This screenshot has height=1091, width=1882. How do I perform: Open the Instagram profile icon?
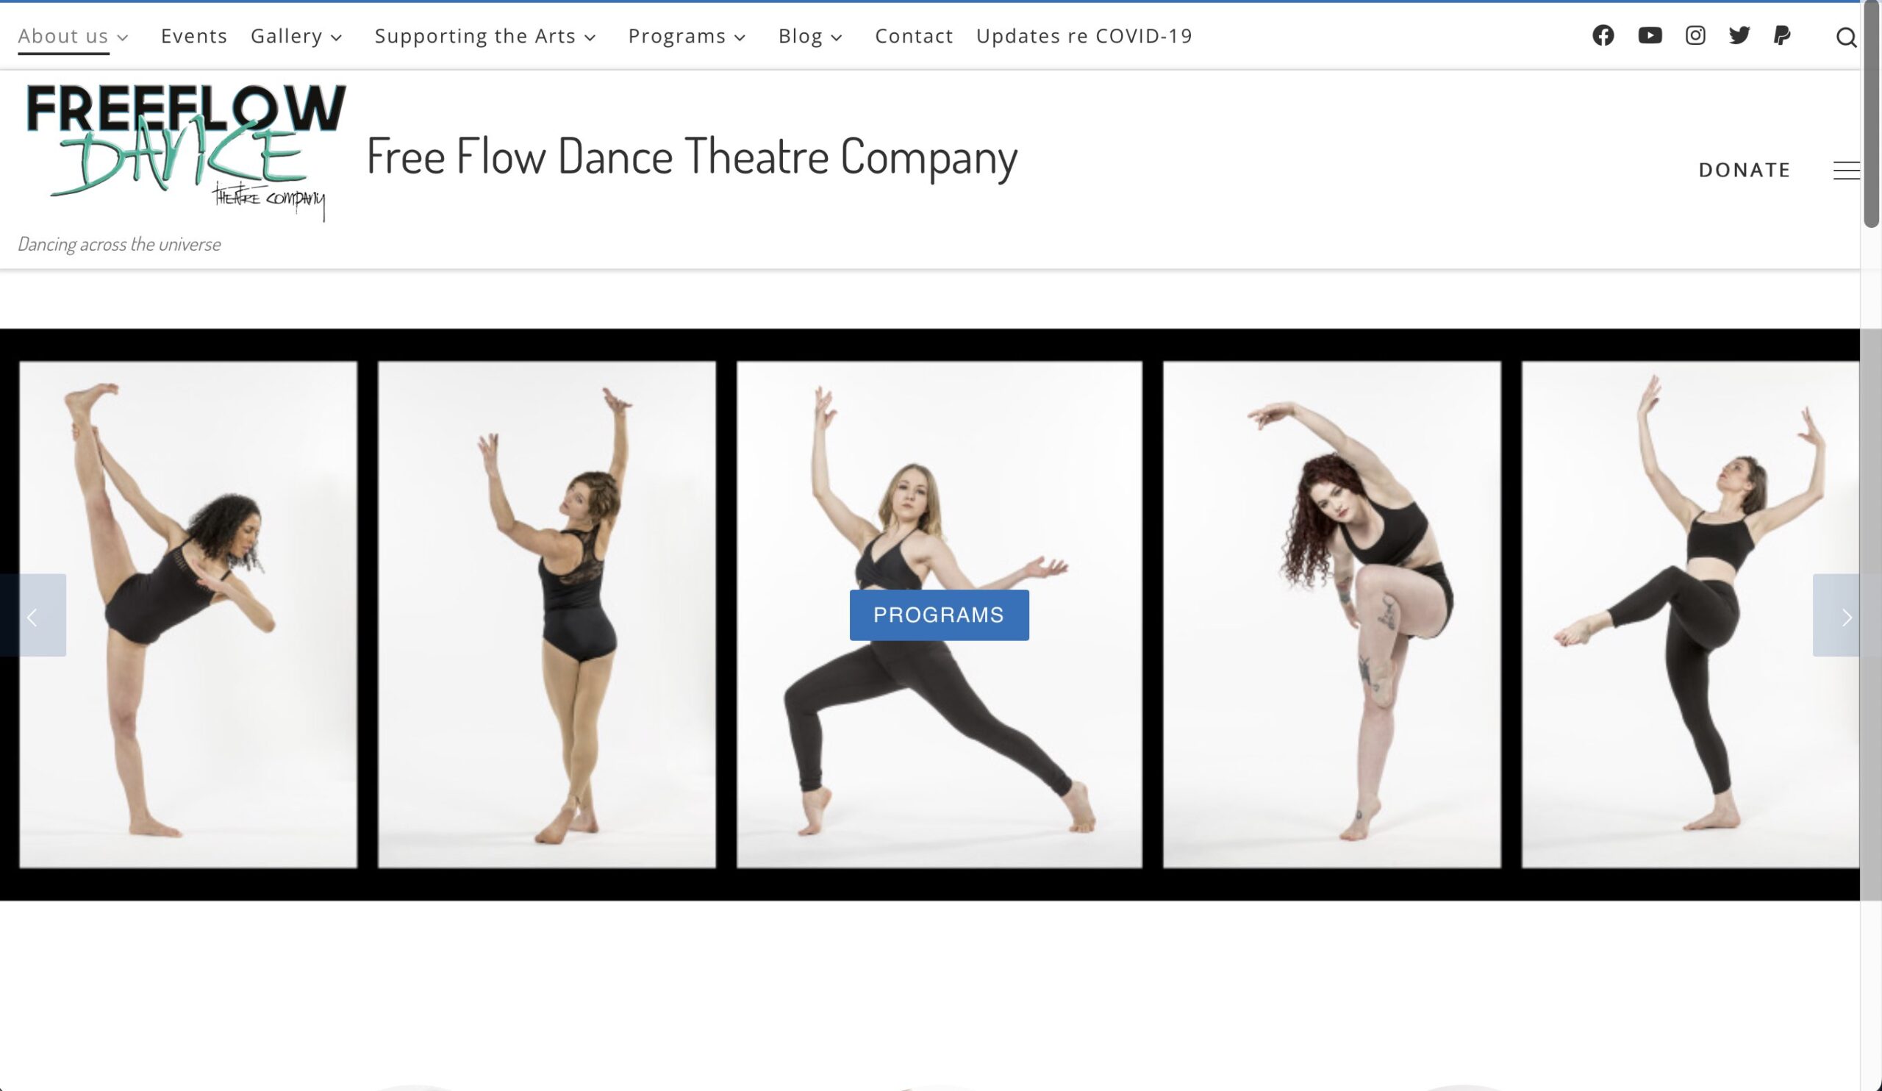(1695, 35)
